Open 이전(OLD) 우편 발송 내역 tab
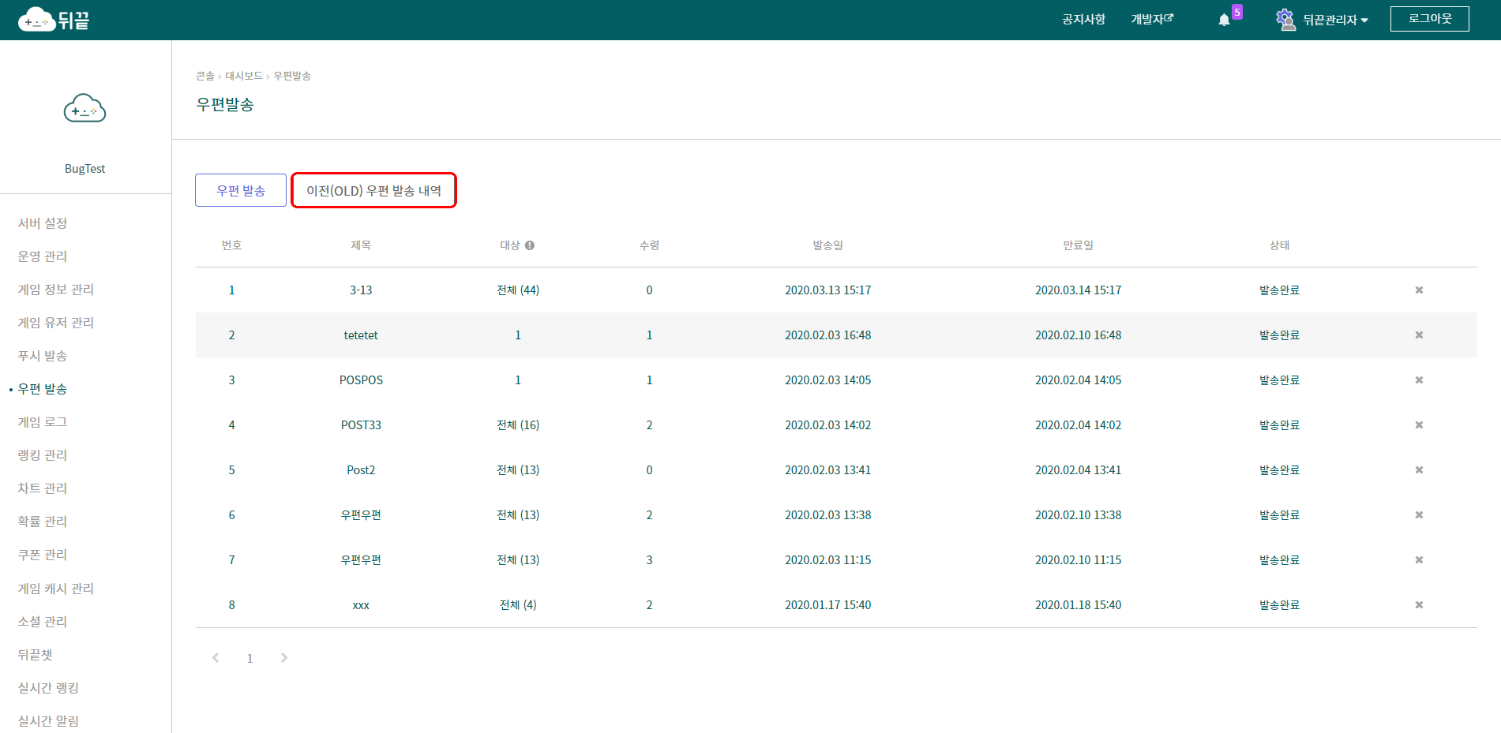This screenshot has height=733, width=1501. click(373, 190)
